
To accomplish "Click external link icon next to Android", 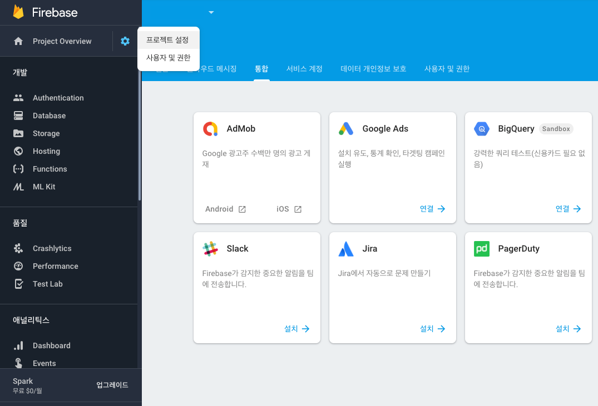I will click(x=242, y=209).
